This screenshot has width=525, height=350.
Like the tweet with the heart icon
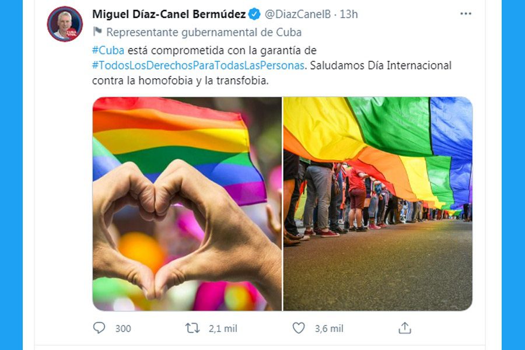tap(299, 328)
